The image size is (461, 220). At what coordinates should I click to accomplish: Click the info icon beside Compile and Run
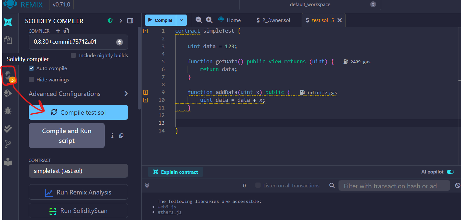pos(112,136)
